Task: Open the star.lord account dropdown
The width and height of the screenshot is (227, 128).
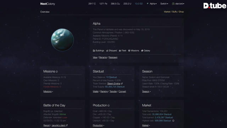Action: 180,4
